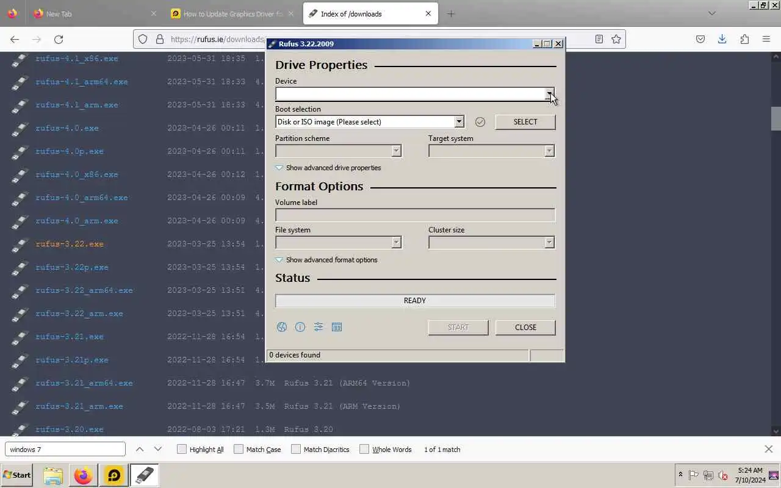The width and height of the screenshot is (781, 488).
Task: Click the volume speaker tray icon
Action: click(723, 475)
